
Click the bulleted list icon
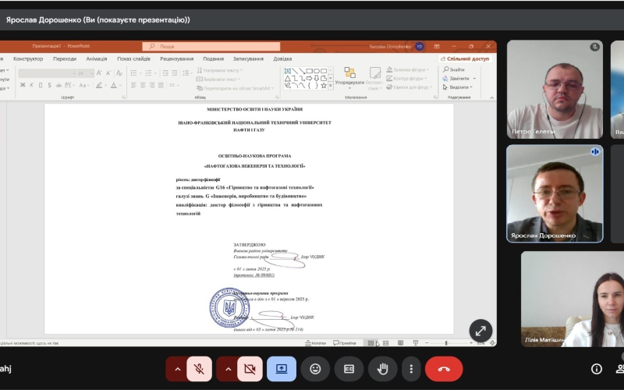point(133,73)
